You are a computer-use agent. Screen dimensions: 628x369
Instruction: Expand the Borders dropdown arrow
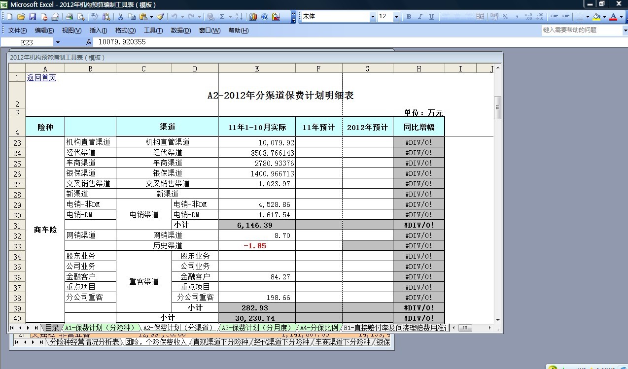click(x=587, y=16)
